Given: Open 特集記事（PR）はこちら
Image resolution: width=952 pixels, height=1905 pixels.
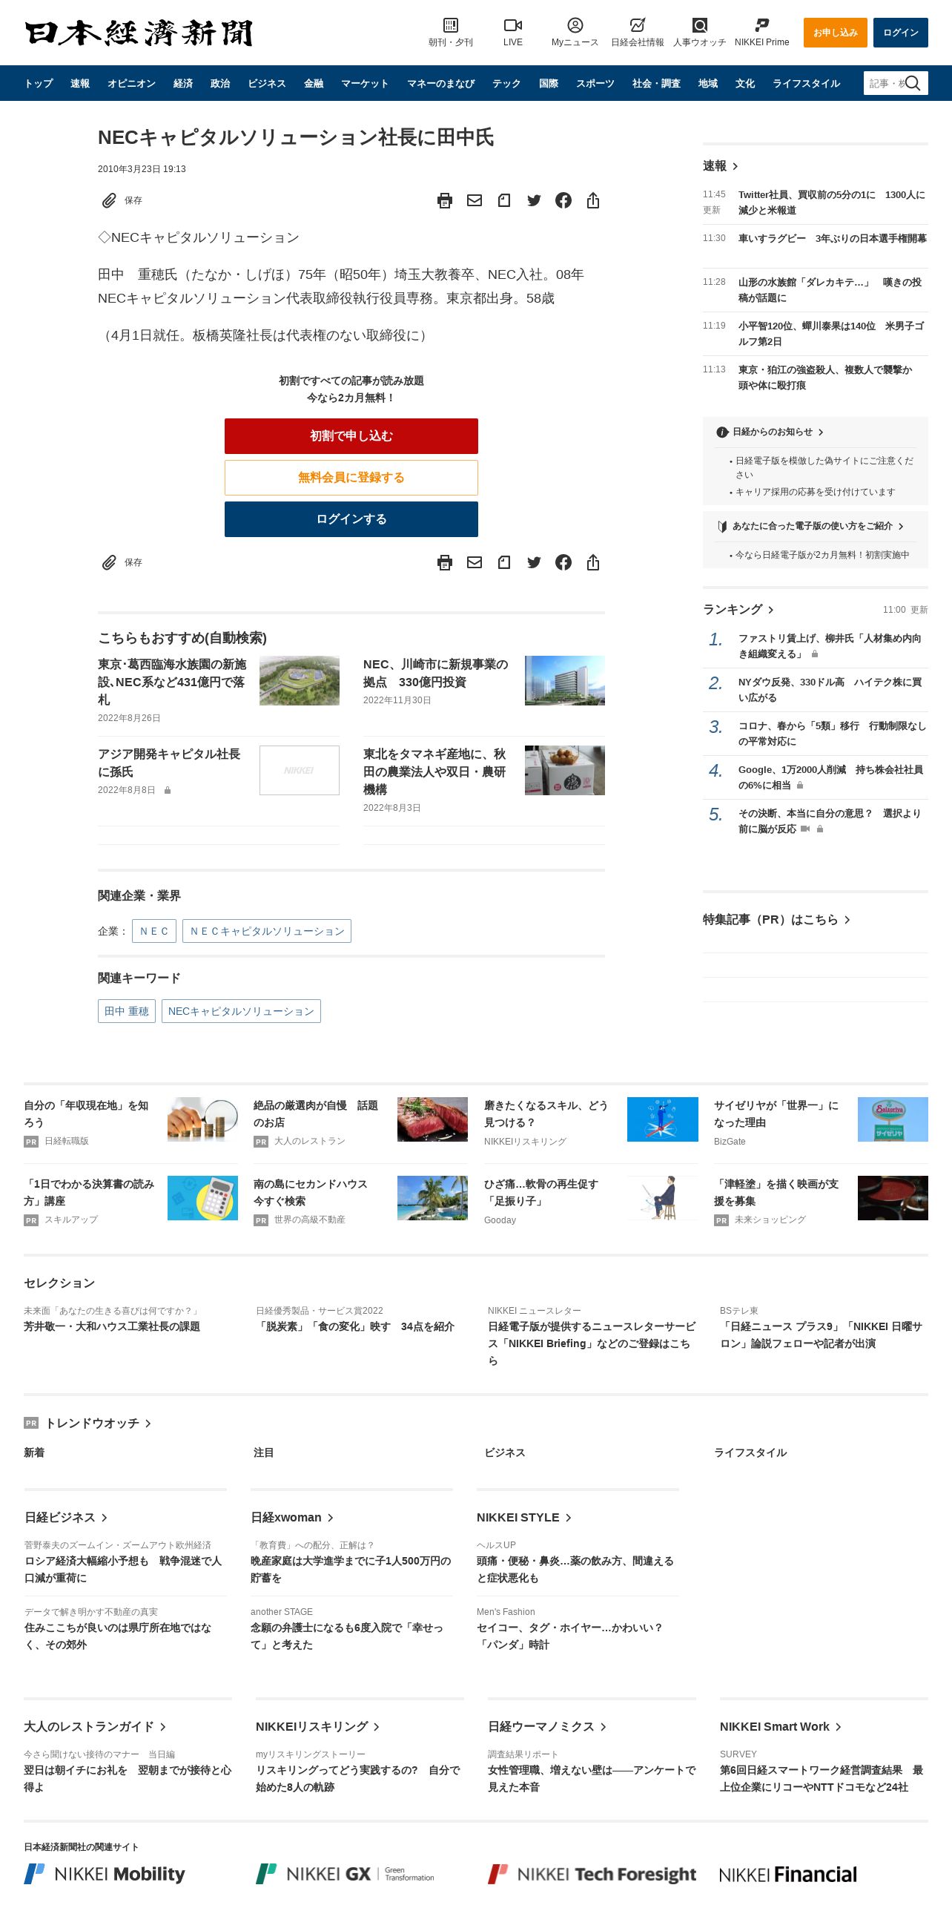Looking at the screenshot, I should [x=776, y=919].
